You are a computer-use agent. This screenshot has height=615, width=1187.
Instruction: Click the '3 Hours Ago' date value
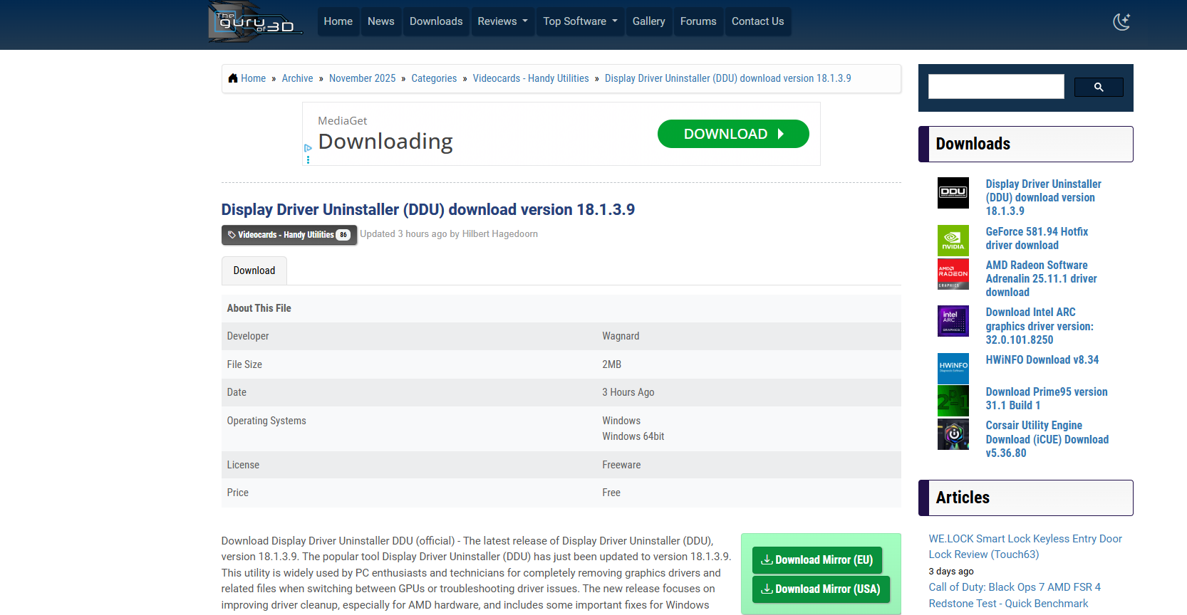click(628, 392)
